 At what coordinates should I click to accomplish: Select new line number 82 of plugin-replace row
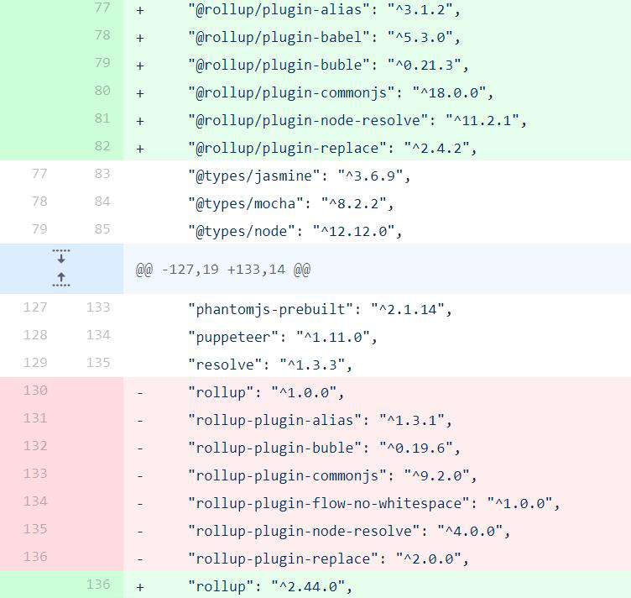point(102,146)
